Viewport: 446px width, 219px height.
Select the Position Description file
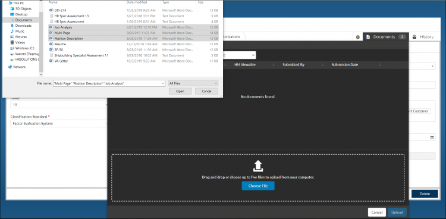(134, 39)
